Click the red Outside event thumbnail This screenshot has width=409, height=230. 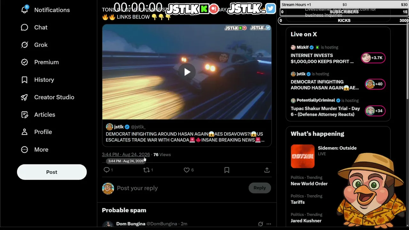[303, 156]
